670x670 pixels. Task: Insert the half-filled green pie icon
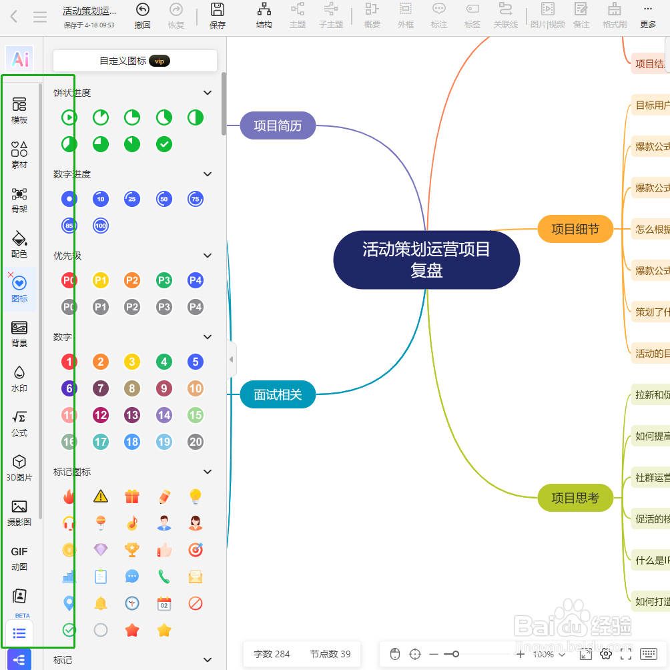(x=196, y=117)
